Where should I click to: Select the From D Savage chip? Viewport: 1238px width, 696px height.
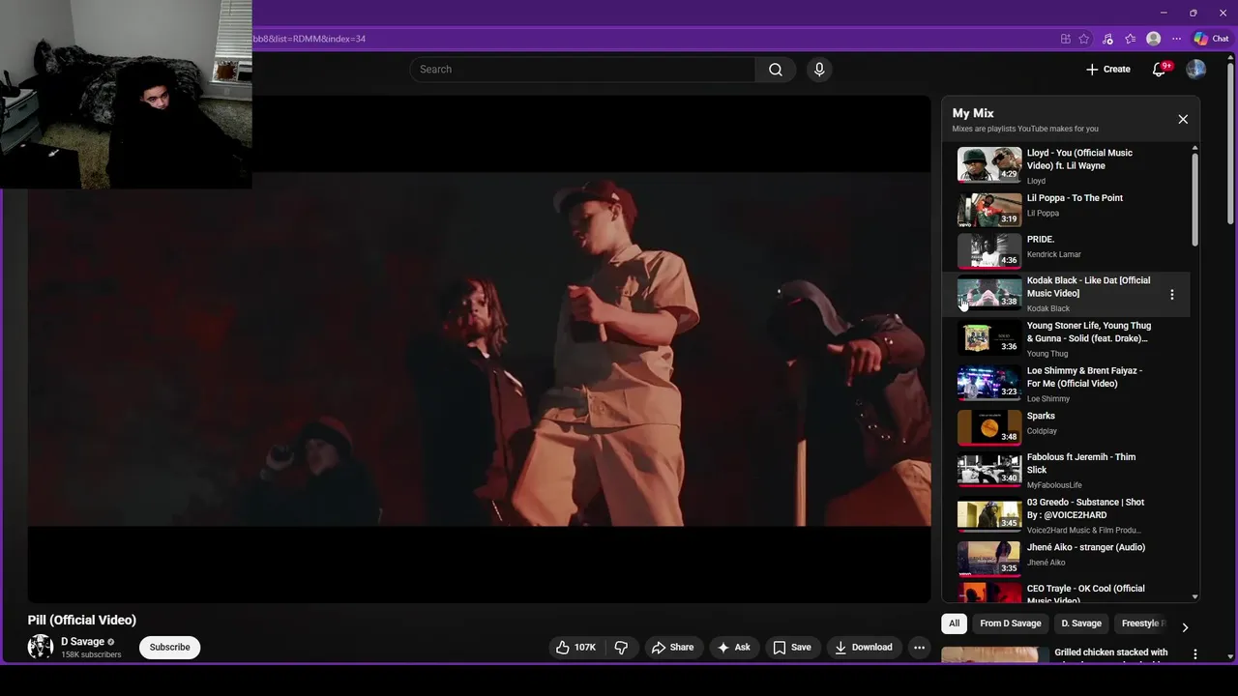coord(1011,623)
